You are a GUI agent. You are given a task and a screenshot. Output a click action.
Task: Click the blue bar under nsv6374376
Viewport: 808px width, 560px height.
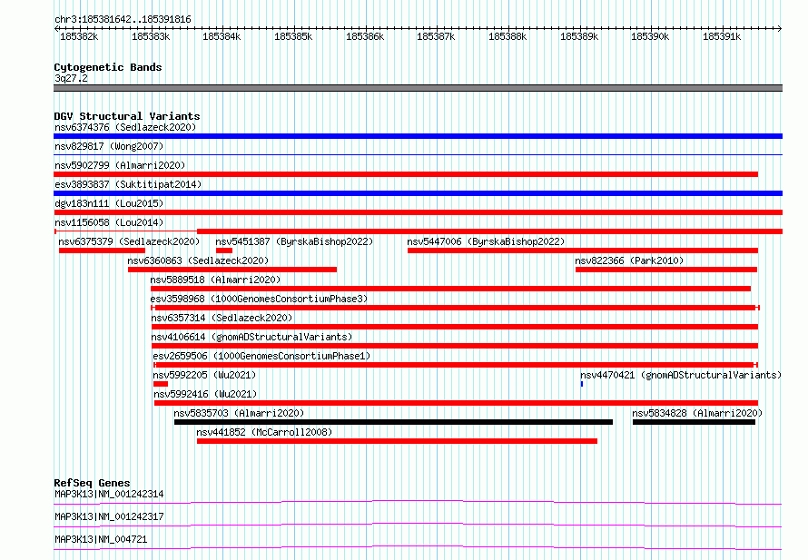point(418,136)
